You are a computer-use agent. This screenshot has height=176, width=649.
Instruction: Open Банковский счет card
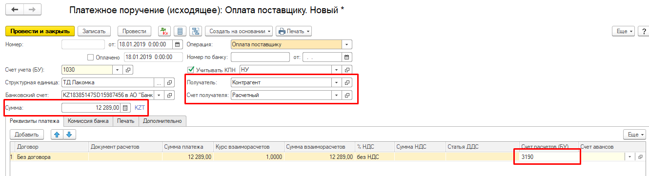tap(170, 95)
